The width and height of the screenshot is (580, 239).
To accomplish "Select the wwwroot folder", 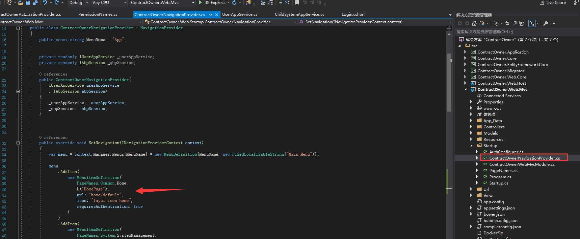I will [492, 108].
